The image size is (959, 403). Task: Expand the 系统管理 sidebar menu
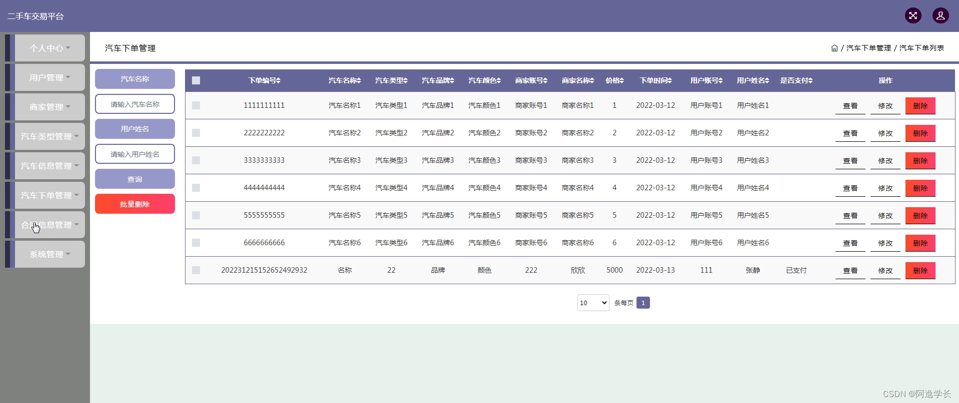tap(49, 254)
